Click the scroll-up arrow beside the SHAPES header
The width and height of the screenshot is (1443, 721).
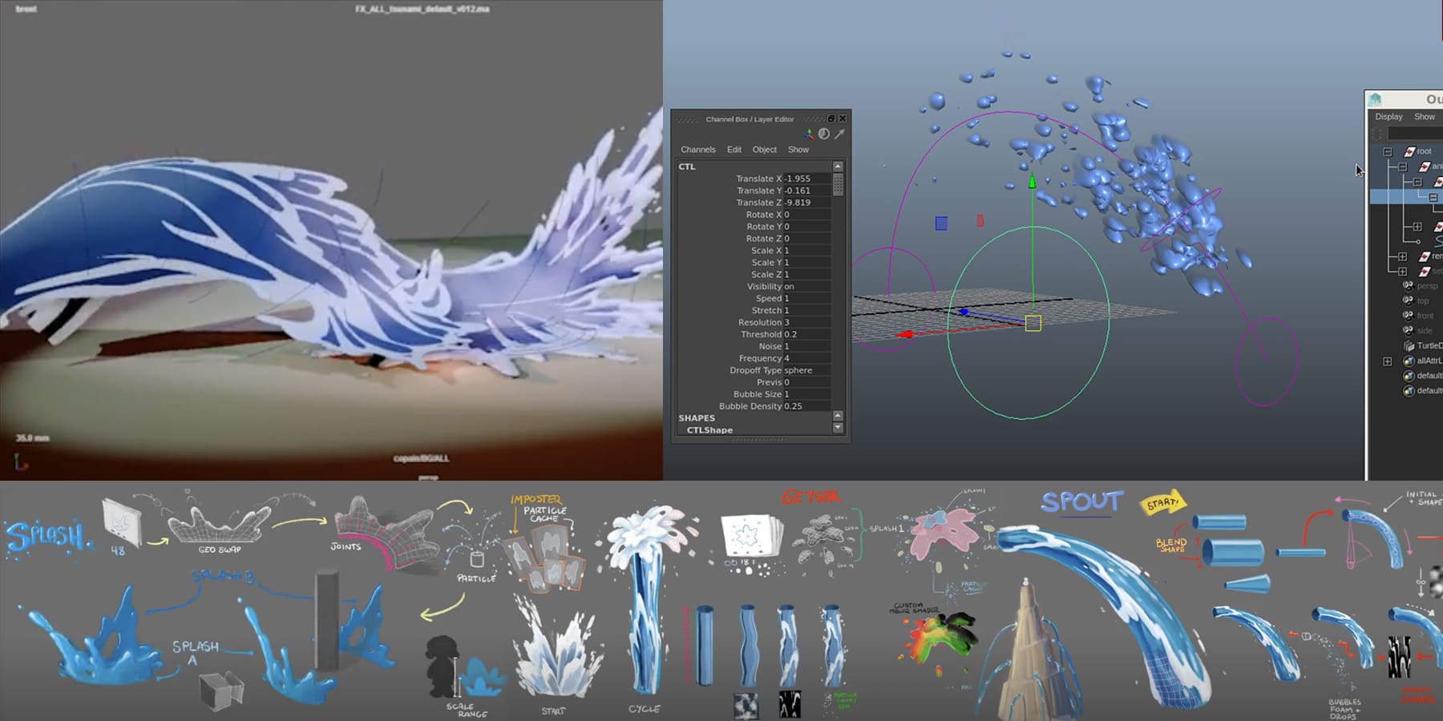click(x=838, y=416)
